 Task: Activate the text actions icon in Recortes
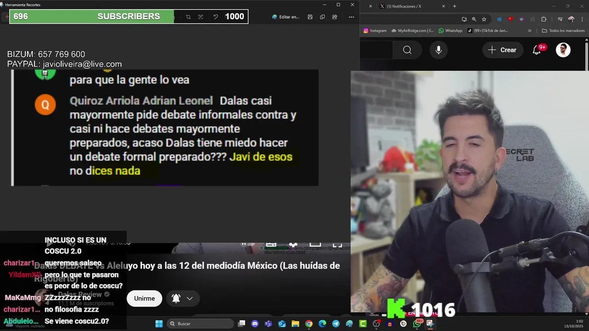click(x=201, y=17)
